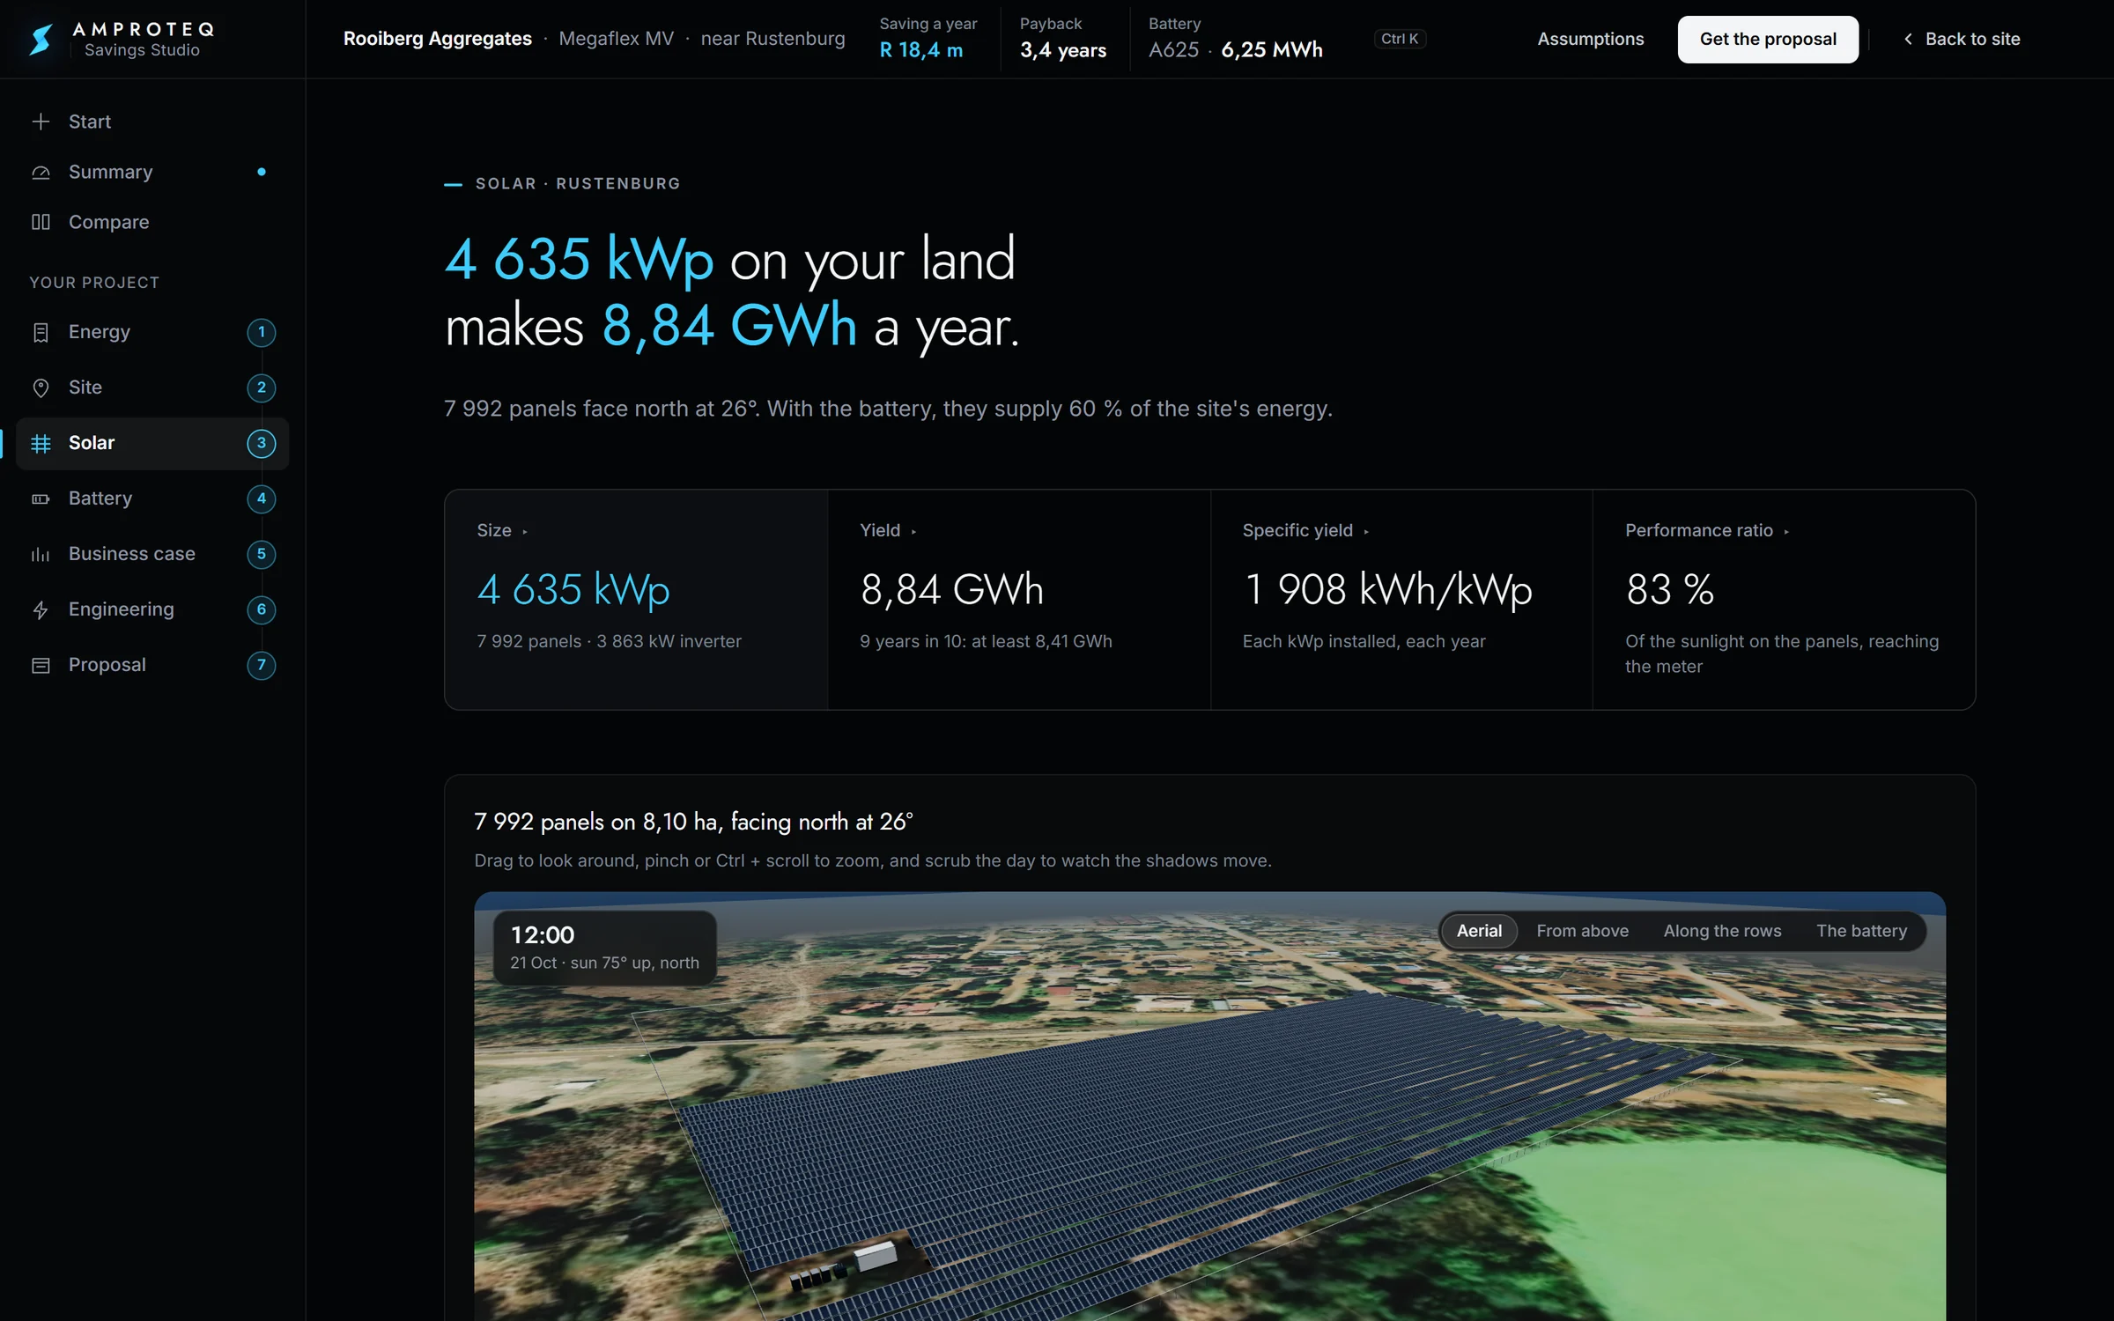Viewport: 2114px width, 1321px height.
Task: Switch 3D view to From above
Action: [1582, 931]
